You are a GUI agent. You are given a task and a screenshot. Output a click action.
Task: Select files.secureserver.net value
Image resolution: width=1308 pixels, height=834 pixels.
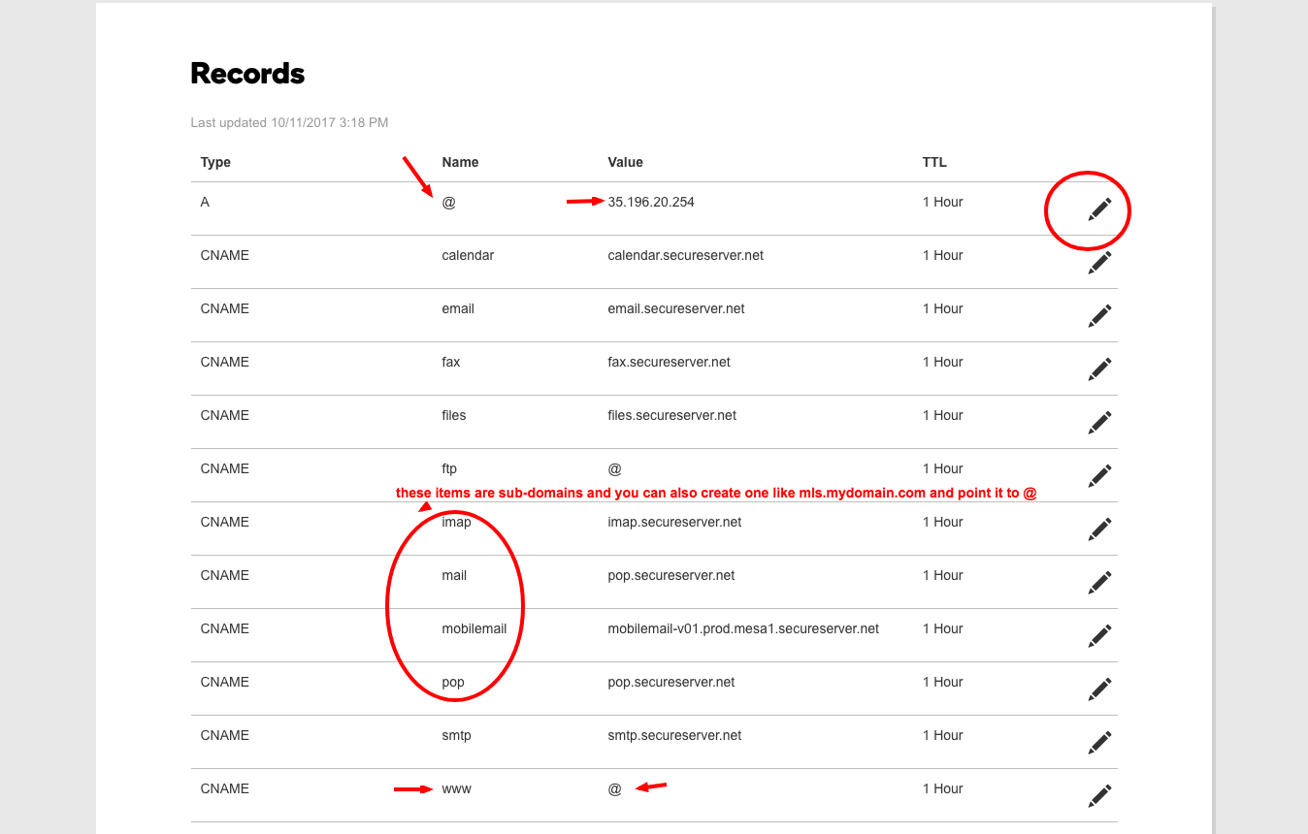point(672,415)
